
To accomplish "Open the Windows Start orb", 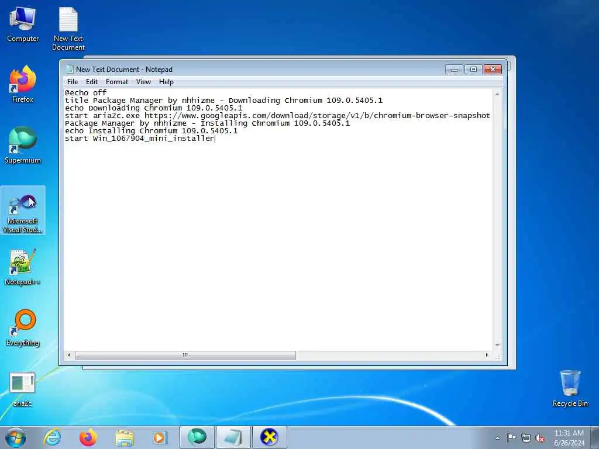I will 16,437.
